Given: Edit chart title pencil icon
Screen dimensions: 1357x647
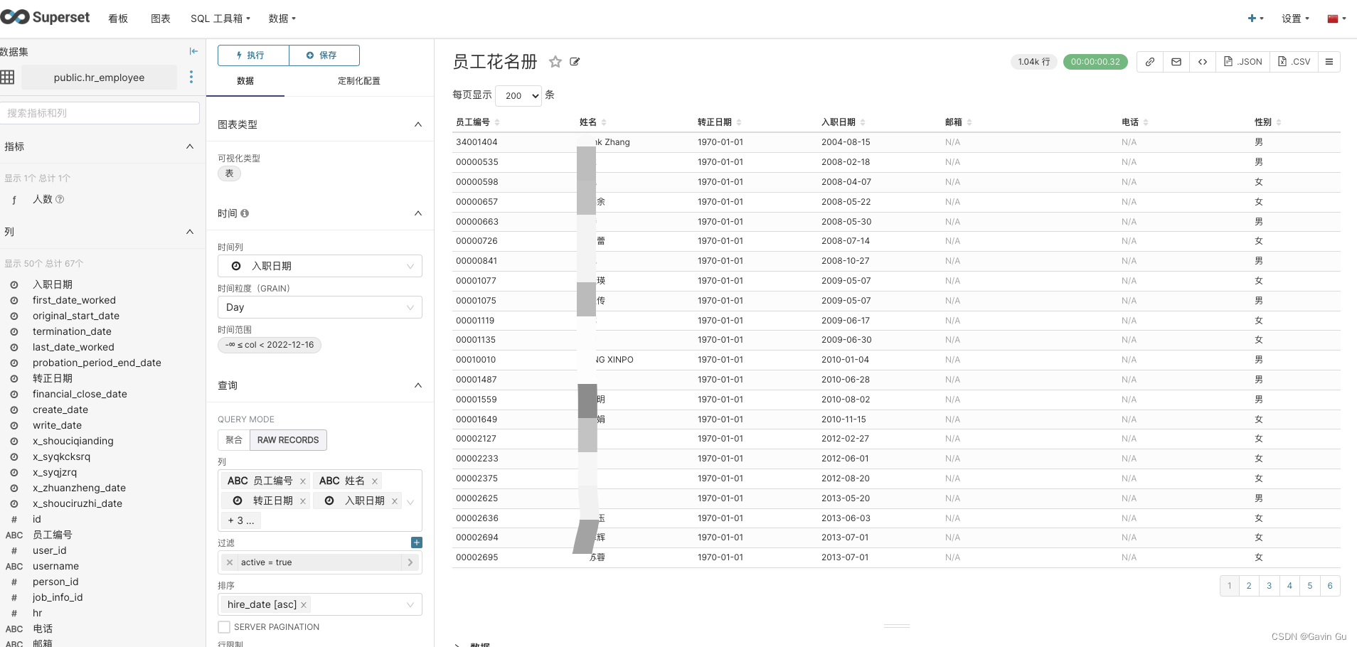Looking at the screenshot, I should point(575,62).
